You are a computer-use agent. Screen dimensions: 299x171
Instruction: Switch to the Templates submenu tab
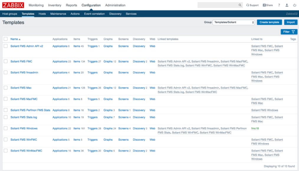(x=28, y=14)
